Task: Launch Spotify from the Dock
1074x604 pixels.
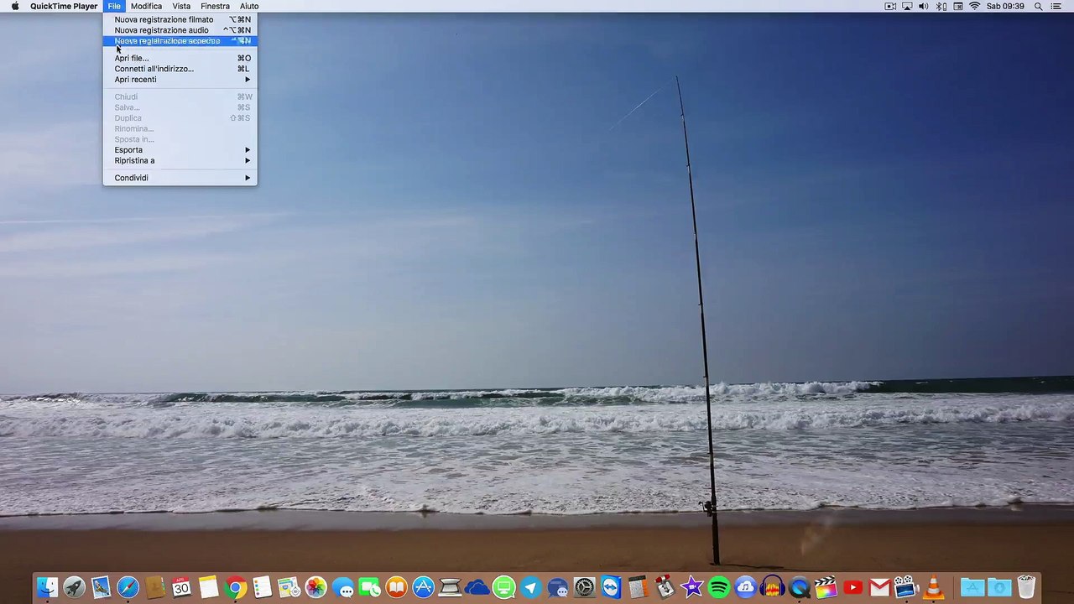Action: pyautogui.click(x=718, y=588)
